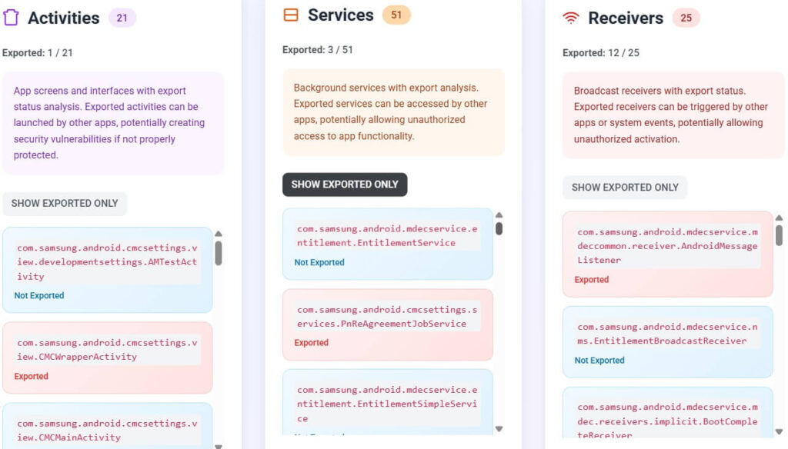788x449 pixels.
Task: Click the AMTestActivity card in Activities
Action: click(108, 265)
